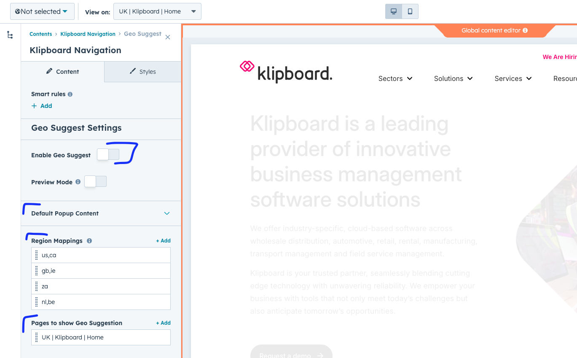Switch to desktop preview mode
Image resolution: width=577 pixels, height=358 pixels.
[x=394, y=11]
